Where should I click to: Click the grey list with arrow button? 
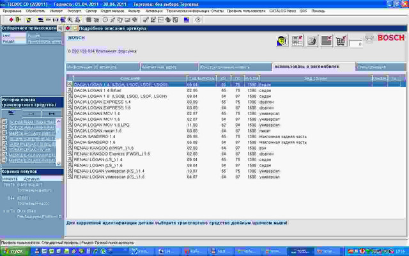327,41
